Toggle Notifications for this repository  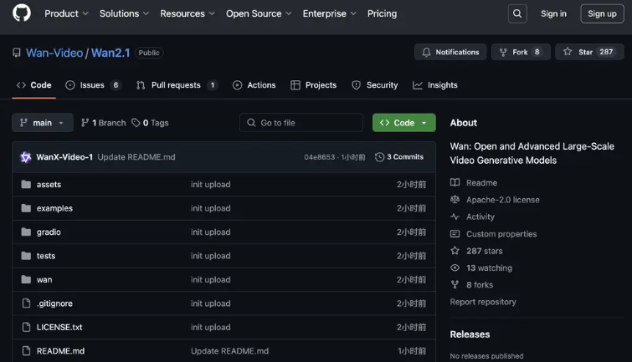coord(450,52)
